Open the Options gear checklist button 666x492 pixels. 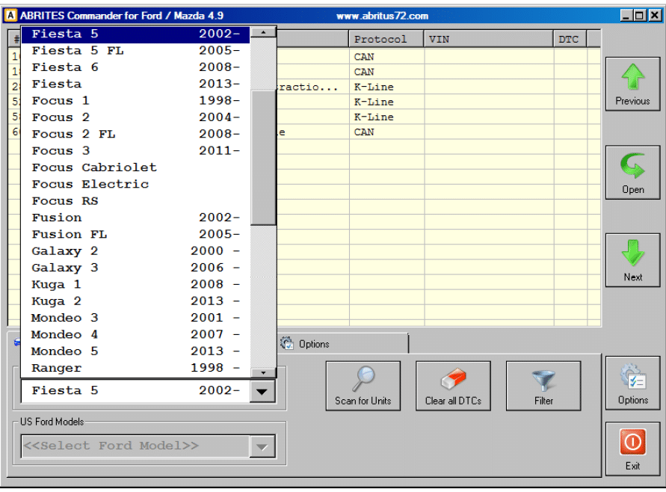tap(632, 378)
